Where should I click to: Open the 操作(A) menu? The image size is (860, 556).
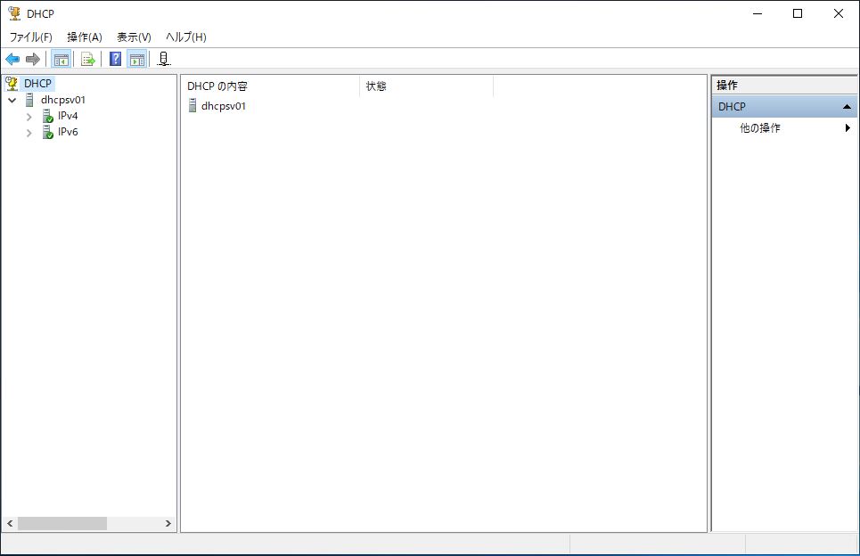pyautogui.click(x=82, y=37)
